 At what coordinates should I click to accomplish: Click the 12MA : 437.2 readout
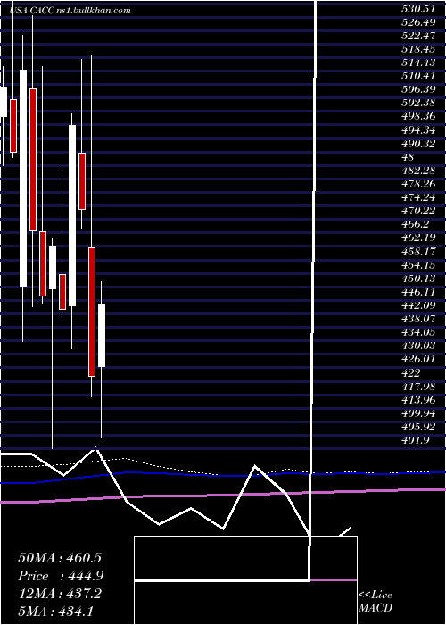pos(60,594)
